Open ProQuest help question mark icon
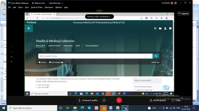Viewport: 199px width, 111px height. [170, 28]
